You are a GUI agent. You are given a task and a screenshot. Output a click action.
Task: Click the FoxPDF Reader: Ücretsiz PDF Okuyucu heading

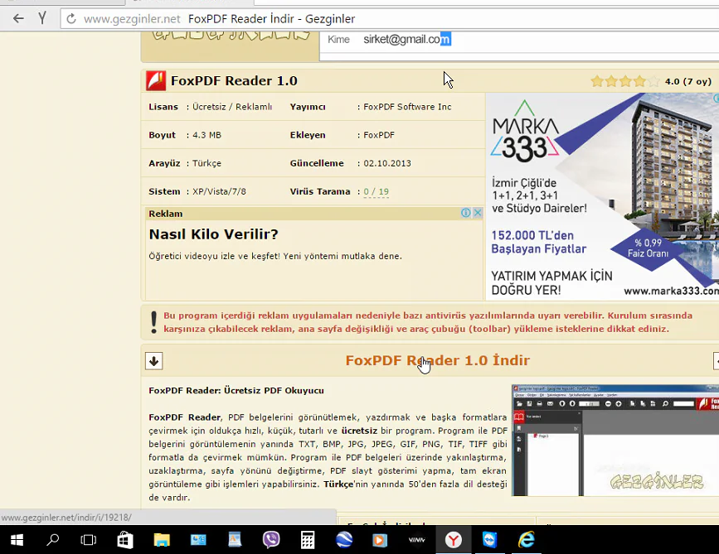pyautogui.click(x=236, y=391)
